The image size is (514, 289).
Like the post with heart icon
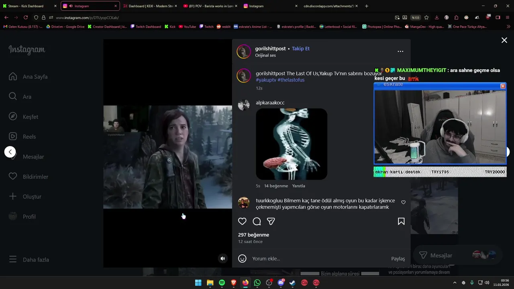[242, 221]
